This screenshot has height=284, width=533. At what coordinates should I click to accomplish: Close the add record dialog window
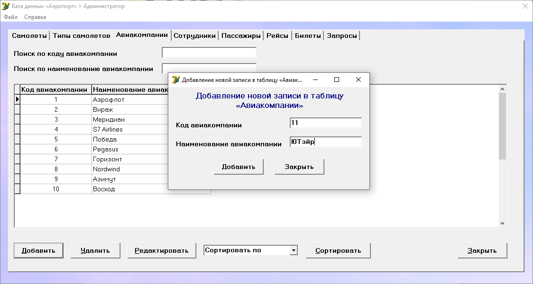[x=358, y=80]
